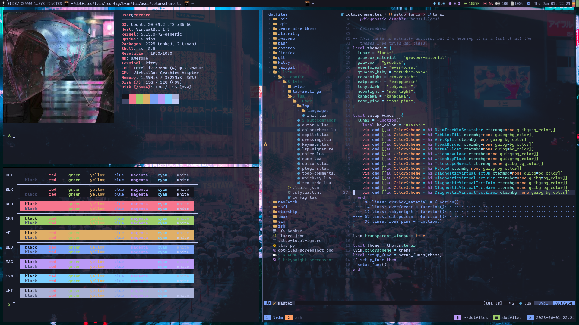Select tmux window 1 lvim
The width and height of the screenshot is (579, 325).
pos(274,318)
